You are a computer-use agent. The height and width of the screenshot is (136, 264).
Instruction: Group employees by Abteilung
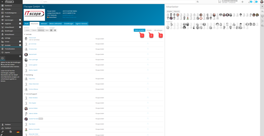[x=41, y=30]
